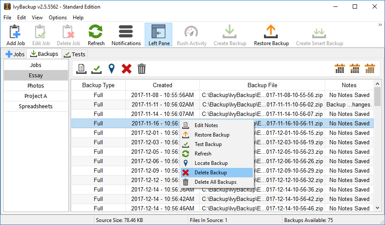
Task: Open the View menu
Action: click(x=37, y=18)
